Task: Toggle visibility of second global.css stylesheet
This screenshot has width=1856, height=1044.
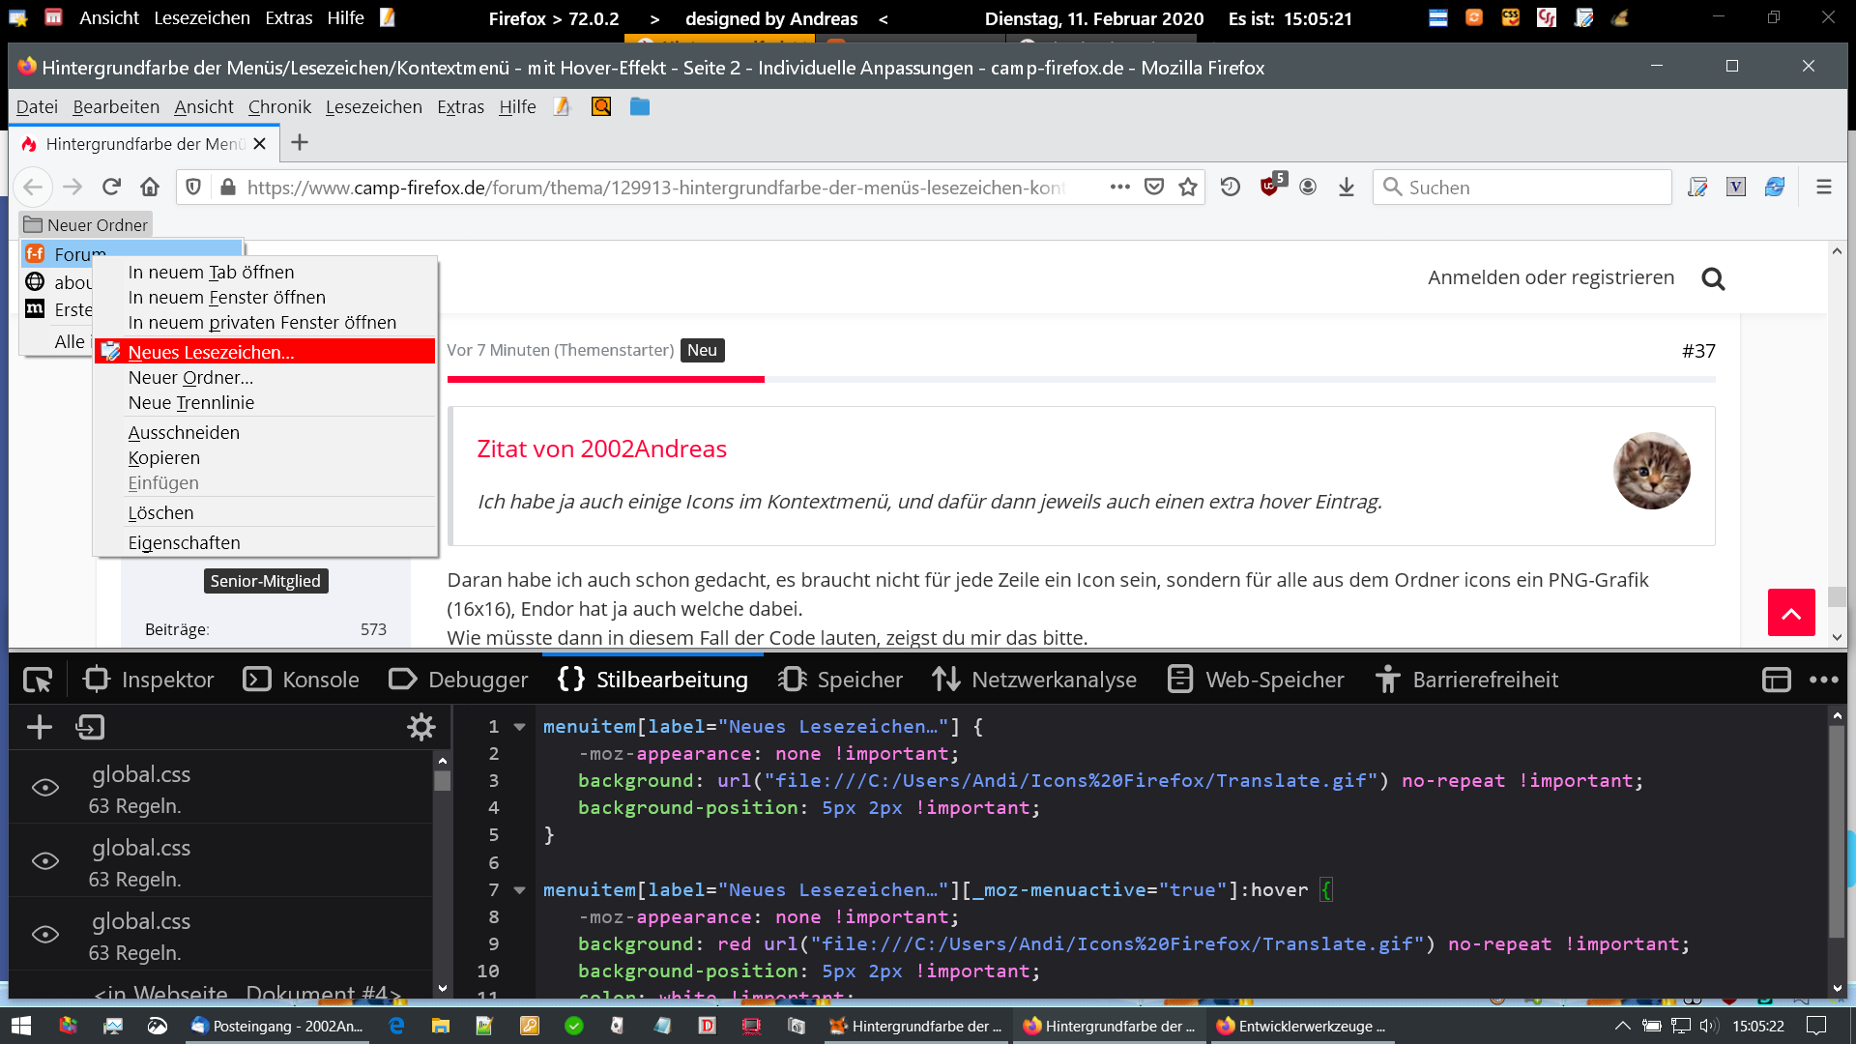Action: pyautogui.click(x=45, y=861)
